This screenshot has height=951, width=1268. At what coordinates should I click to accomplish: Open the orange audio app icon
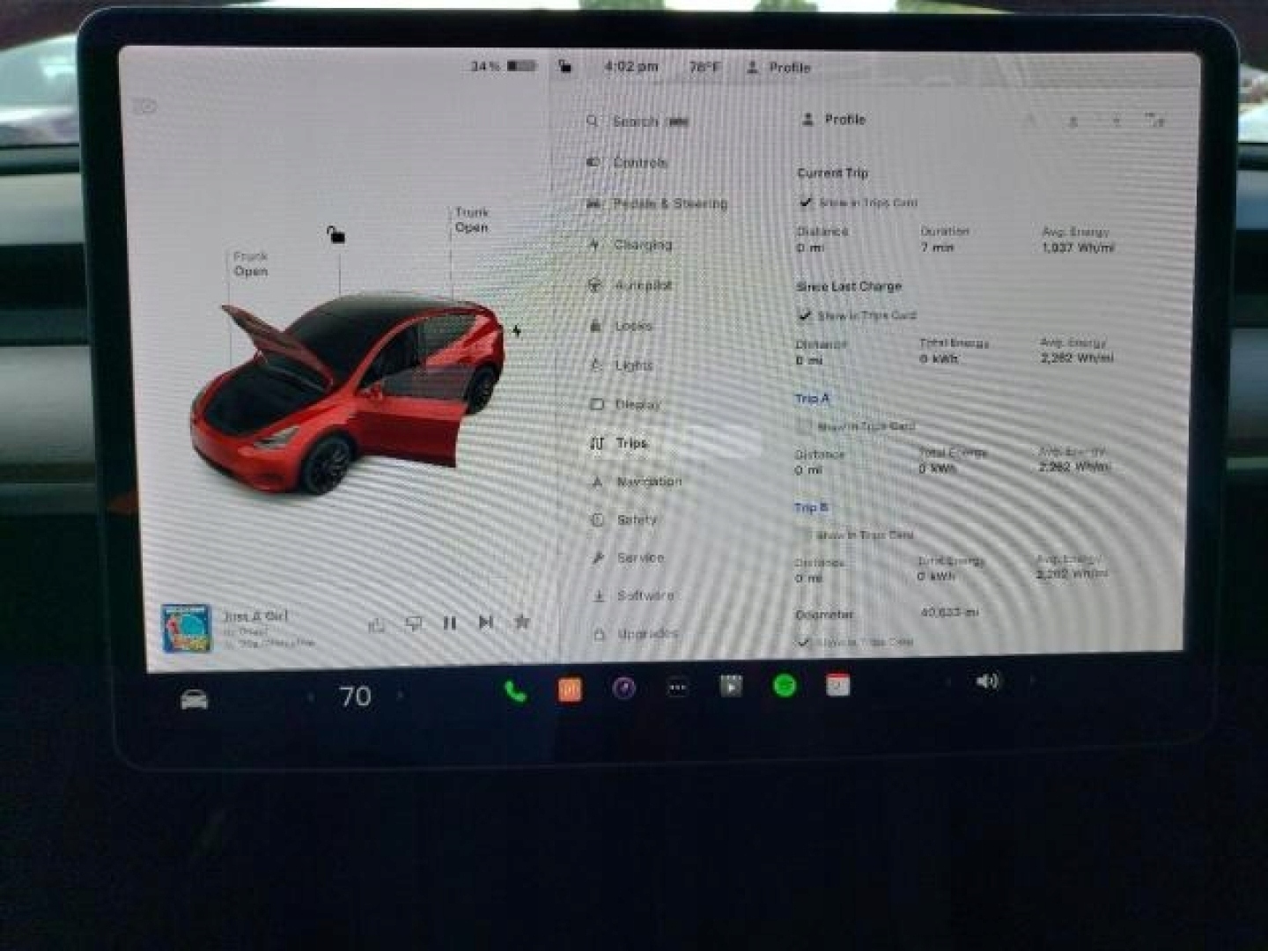pos(570,689)
